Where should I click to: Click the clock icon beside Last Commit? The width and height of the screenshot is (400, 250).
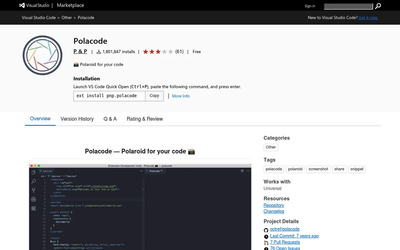(x=266, y=236)
